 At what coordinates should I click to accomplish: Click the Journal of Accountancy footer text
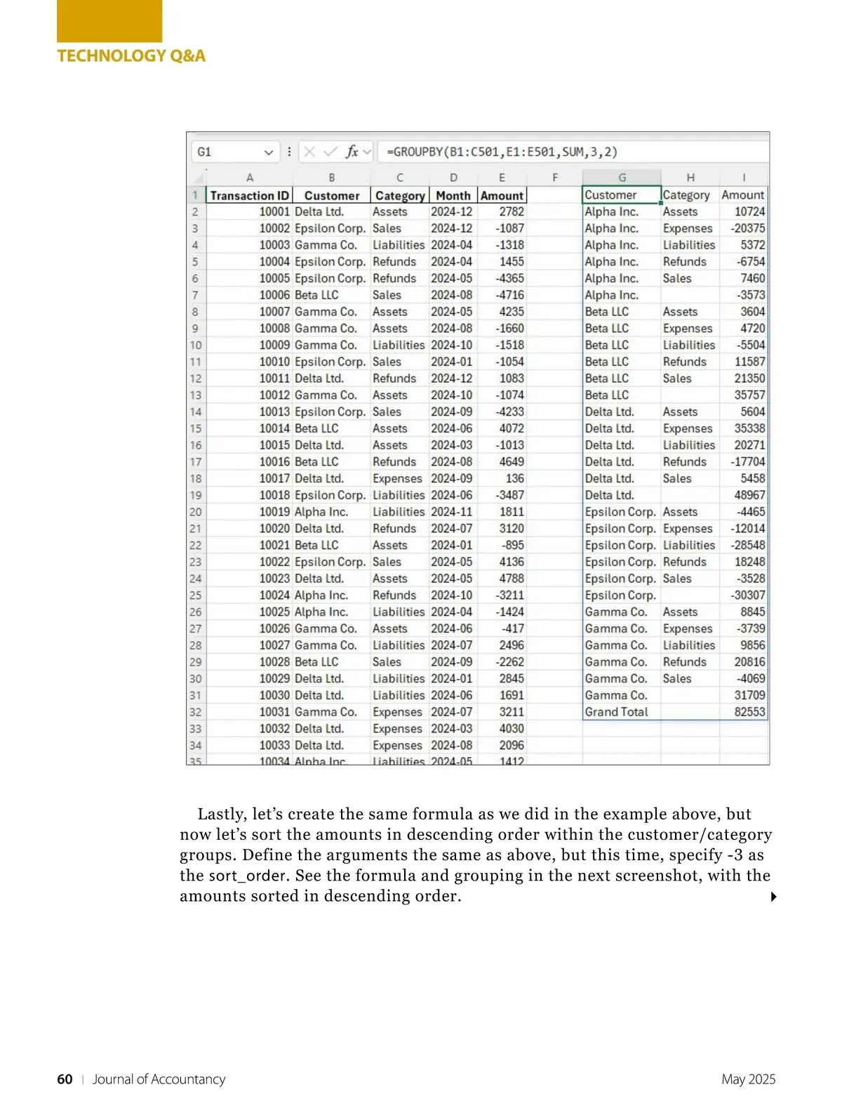(x=159, y=1079)
